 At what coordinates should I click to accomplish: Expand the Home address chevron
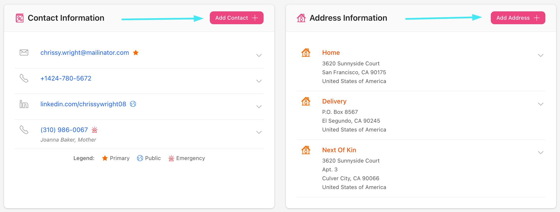pos(541,55)
